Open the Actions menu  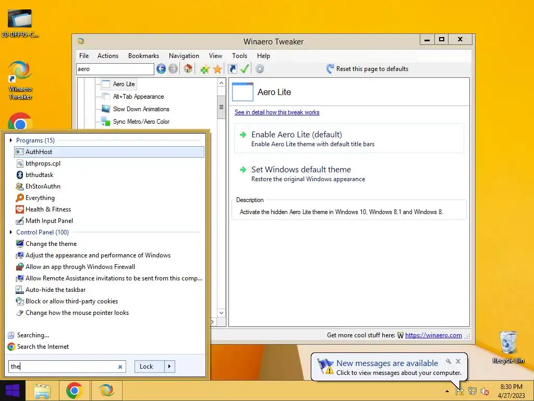point(108,55)
